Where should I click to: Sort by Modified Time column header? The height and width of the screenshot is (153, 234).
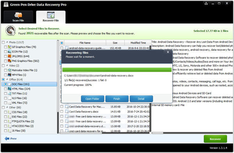point(138,43)
